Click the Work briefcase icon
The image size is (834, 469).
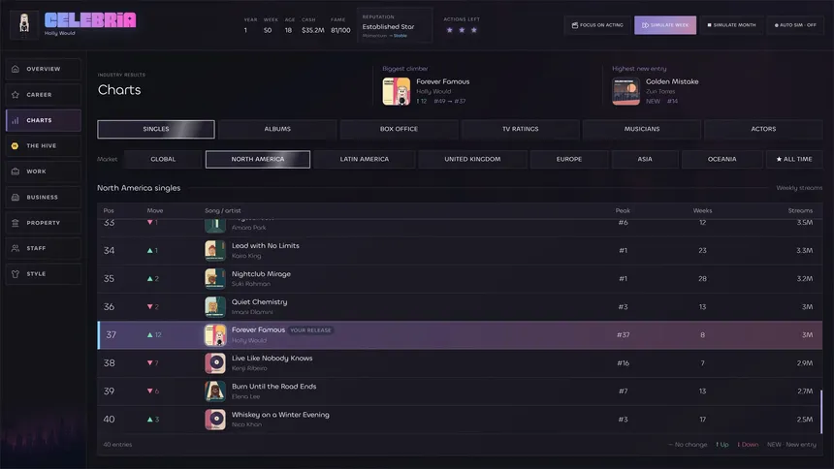[x=16, y=172]
